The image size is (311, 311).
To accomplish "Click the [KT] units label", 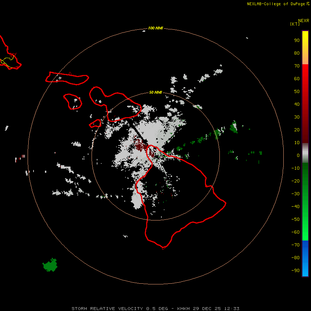I will 295,24.
